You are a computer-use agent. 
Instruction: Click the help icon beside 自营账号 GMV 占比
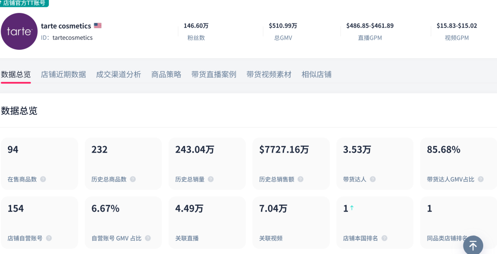(148, 238)
